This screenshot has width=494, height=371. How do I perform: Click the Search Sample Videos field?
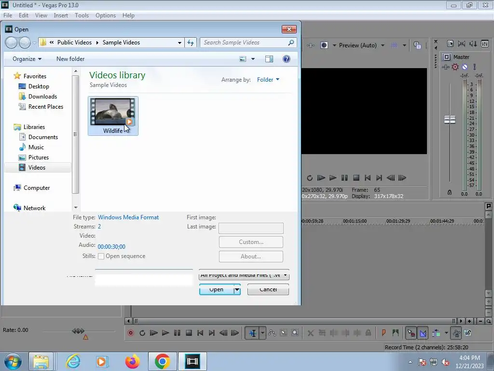(248, 43)
